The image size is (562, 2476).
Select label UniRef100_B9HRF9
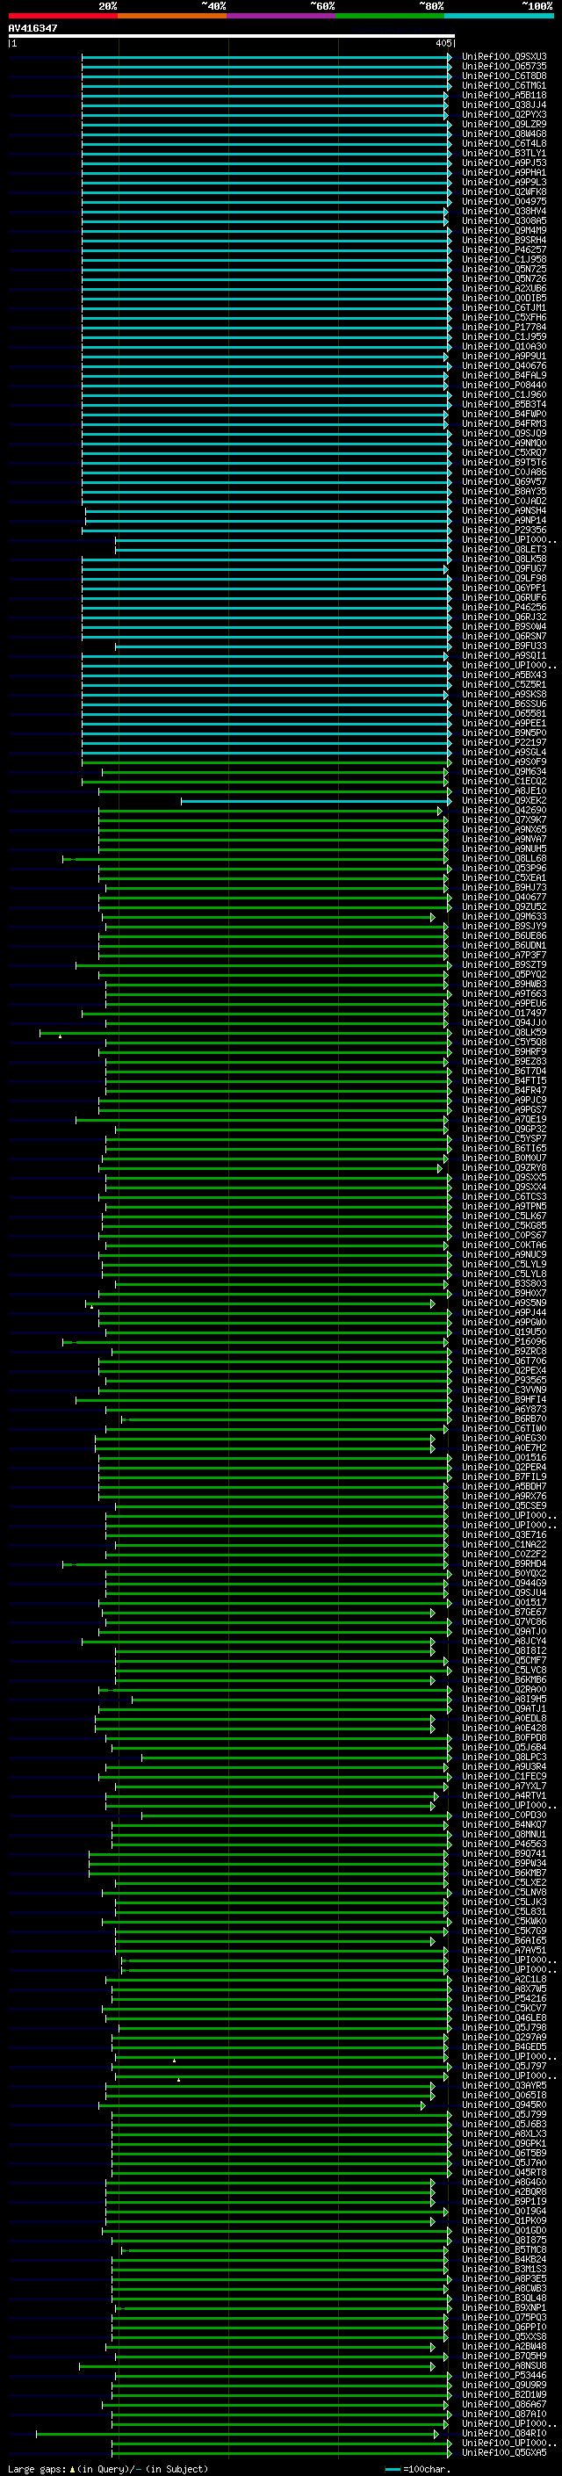[504, 1052]
